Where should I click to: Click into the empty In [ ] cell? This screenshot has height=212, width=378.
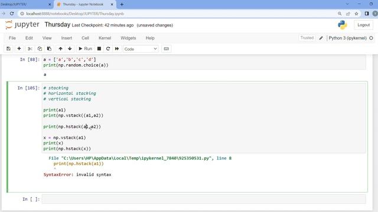[204, 199]
